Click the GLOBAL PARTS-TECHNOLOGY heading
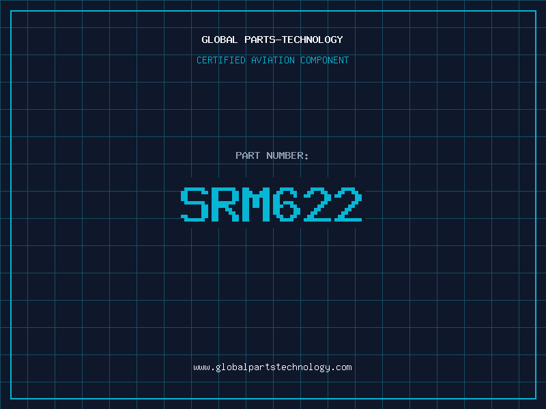546x409 pixels. (272, 40)
